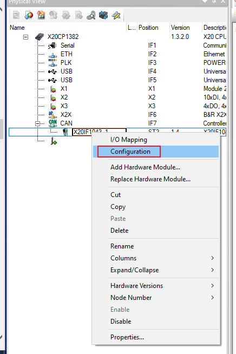Click the Description column header
Image resolution: width=236 pixels, height=354 pixels.
click(x=214, y=28)
